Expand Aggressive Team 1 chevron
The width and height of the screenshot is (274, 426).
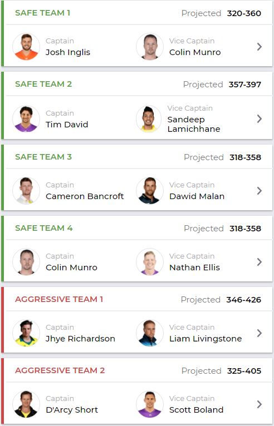point(260,333)
